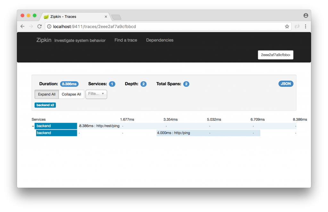The width and height of the screenshot is (328, 212).
Task: Open Chrome's three-dot menu
Action: [305, 26]
